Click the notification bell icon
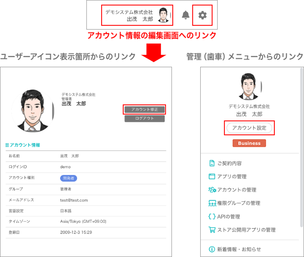304x257 pixels. tap(185, 15)
